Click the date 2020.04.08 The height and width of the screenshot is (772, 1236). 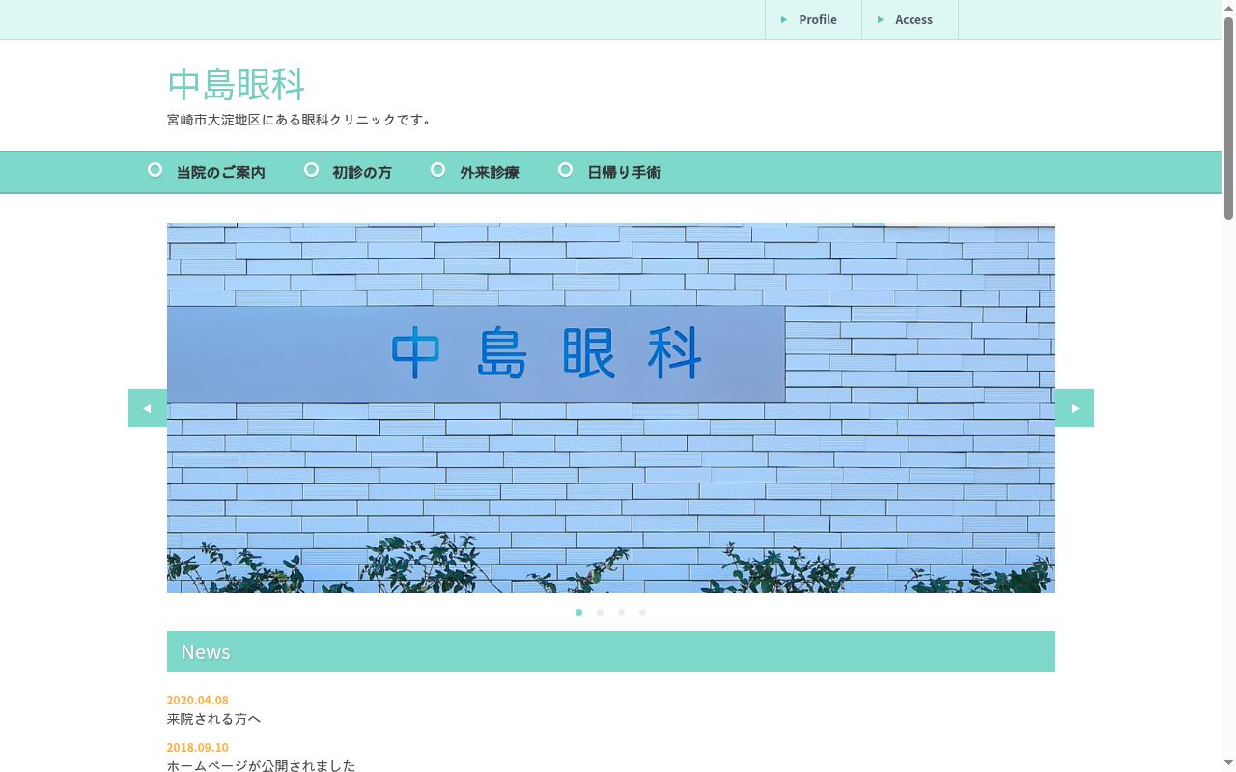pyautogui.click(x=197, y=700)
